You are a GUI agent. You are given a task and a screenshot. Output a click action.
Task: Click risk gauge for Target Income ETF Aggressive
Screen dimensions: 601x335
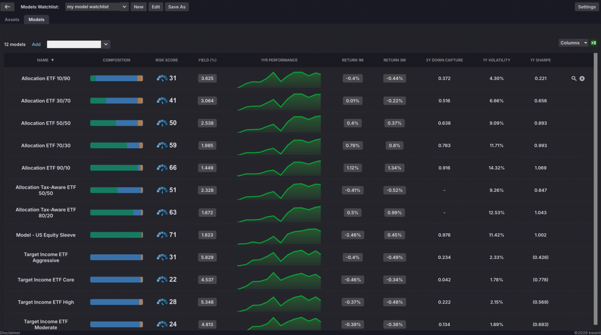[162, 257]
